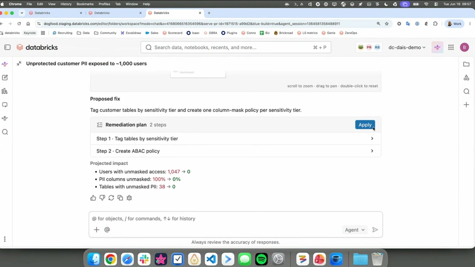The height and width of the screenshot is (267, 475).
Task: Open the Recruiting bookmark
Action: point(62,33)
